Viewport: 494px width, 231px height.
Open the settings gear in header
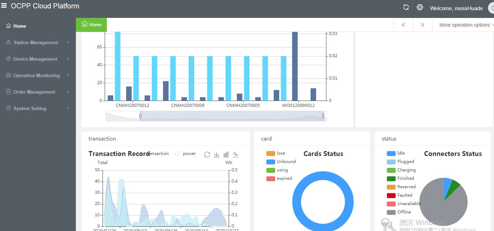point(420,7)
